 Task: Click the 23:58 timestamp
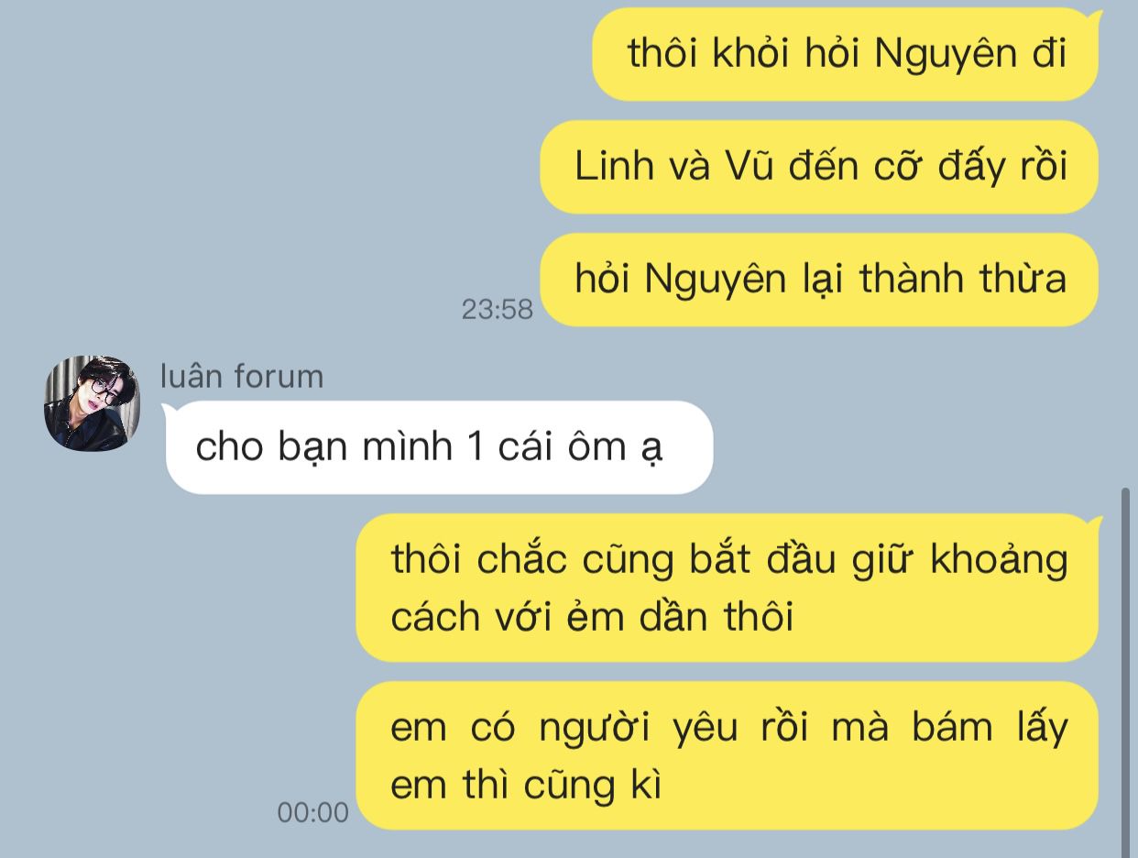[x=497, y=310]
